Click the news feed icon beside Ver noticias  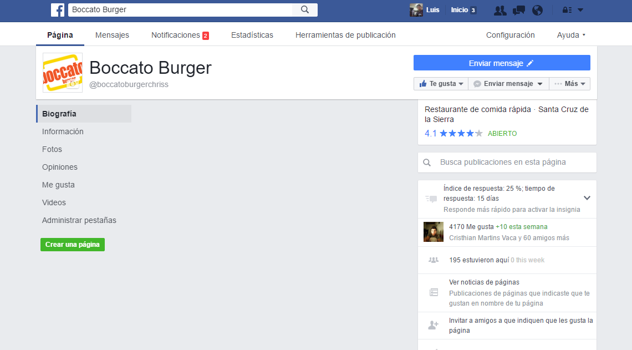(434, 292)
